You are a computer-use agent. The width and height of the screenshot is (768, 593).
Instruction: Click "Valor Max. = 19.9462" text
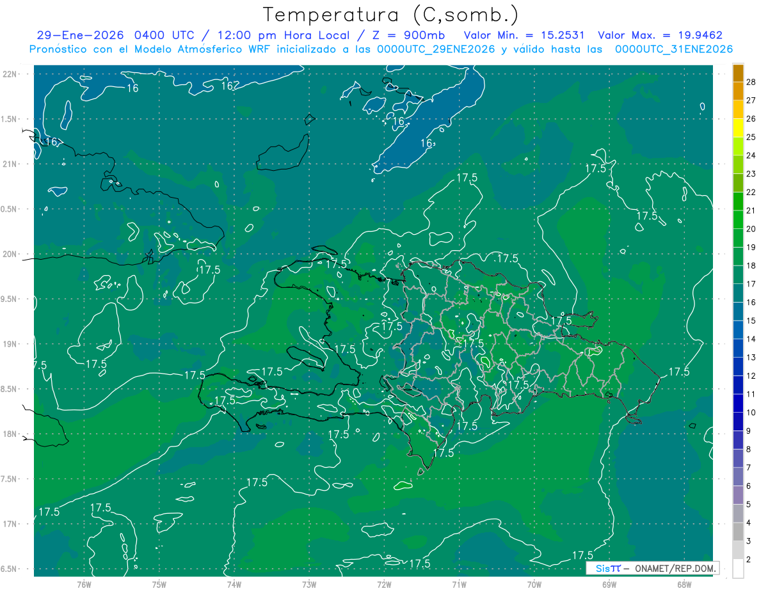(660, 35)
